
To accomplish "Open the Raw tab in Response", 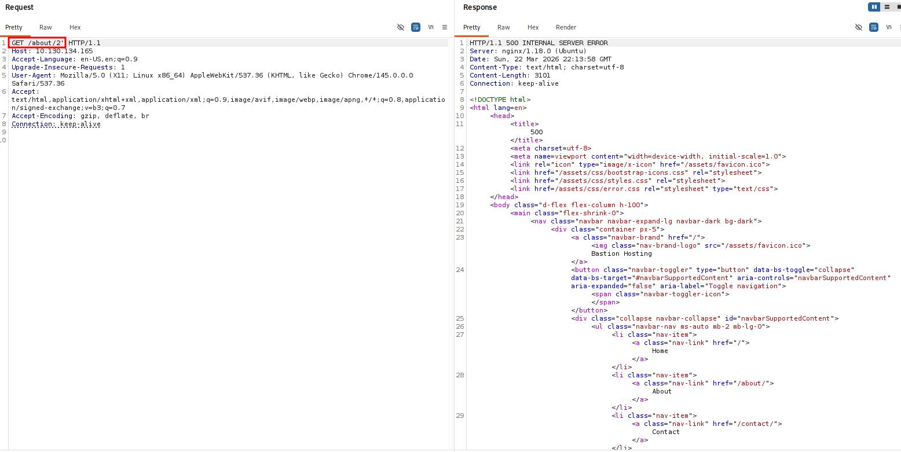I will point(504,27).
